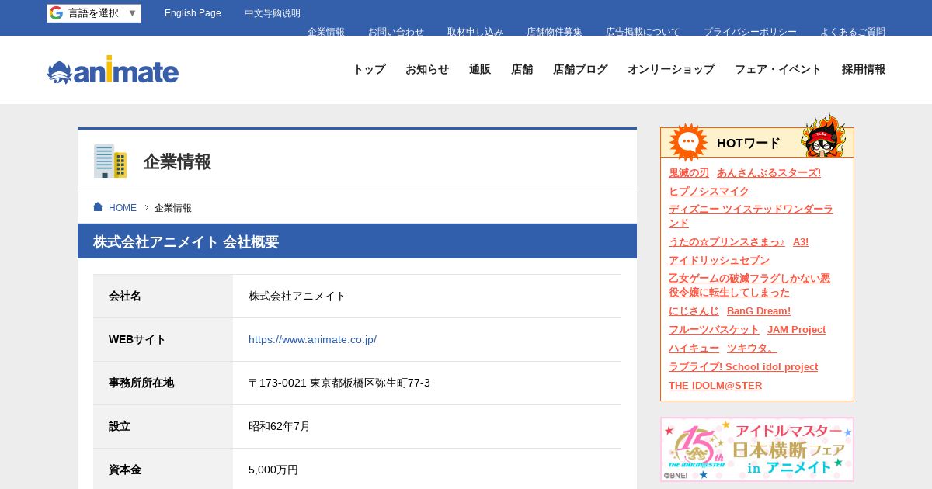This screenshot has width=932, height=489.
Task: Click hot word 乙女ゲームの破滅フラグしかない悪役令嬢に転生してしまった
Action: pos(749,285)
